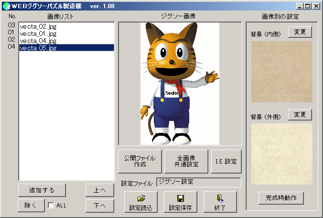Click the 設定保存 floppy disk button
The width and height of the screenshot is (323, 218).
181,202
